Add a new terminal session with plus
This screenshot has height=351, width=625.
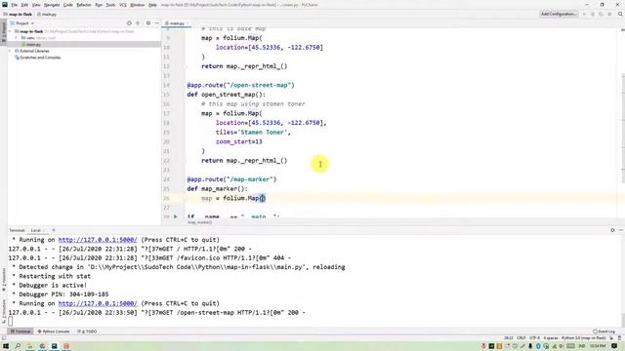[x=54, y=230]
